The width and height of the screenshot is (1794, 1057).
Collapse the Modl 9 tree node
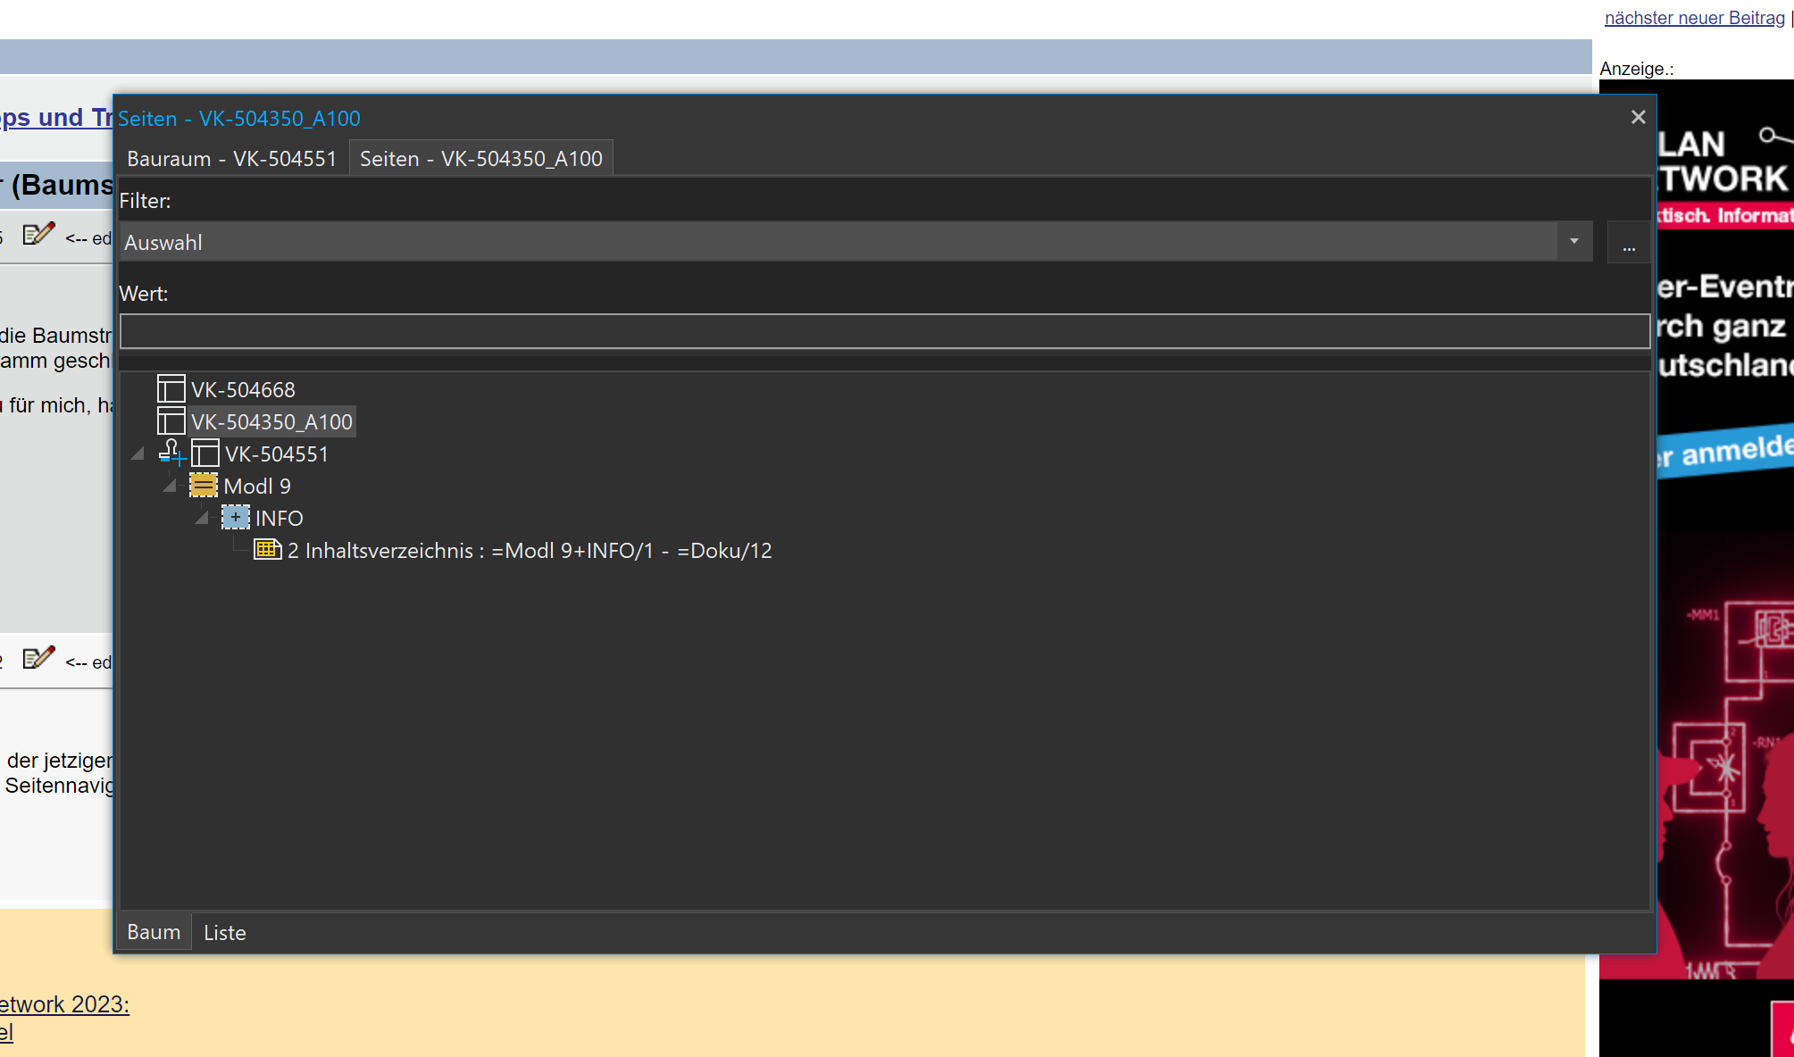pyautogui.click(x=170, y=486)
